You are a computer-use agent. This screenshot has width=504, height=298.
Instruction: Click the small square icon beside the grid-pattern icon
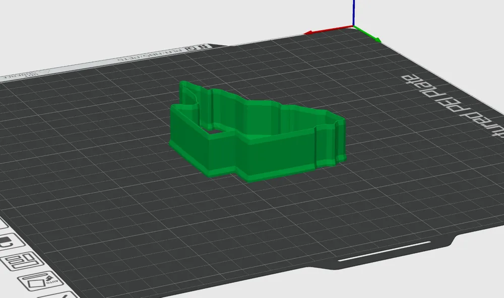[191, 49]
